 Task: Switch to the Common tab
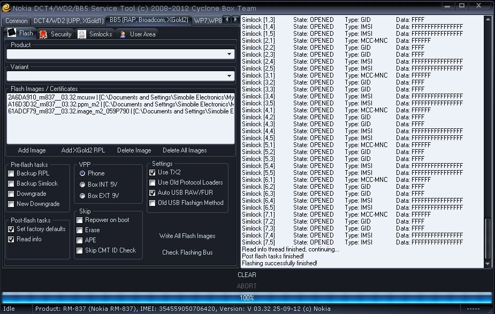pos(17,21)
